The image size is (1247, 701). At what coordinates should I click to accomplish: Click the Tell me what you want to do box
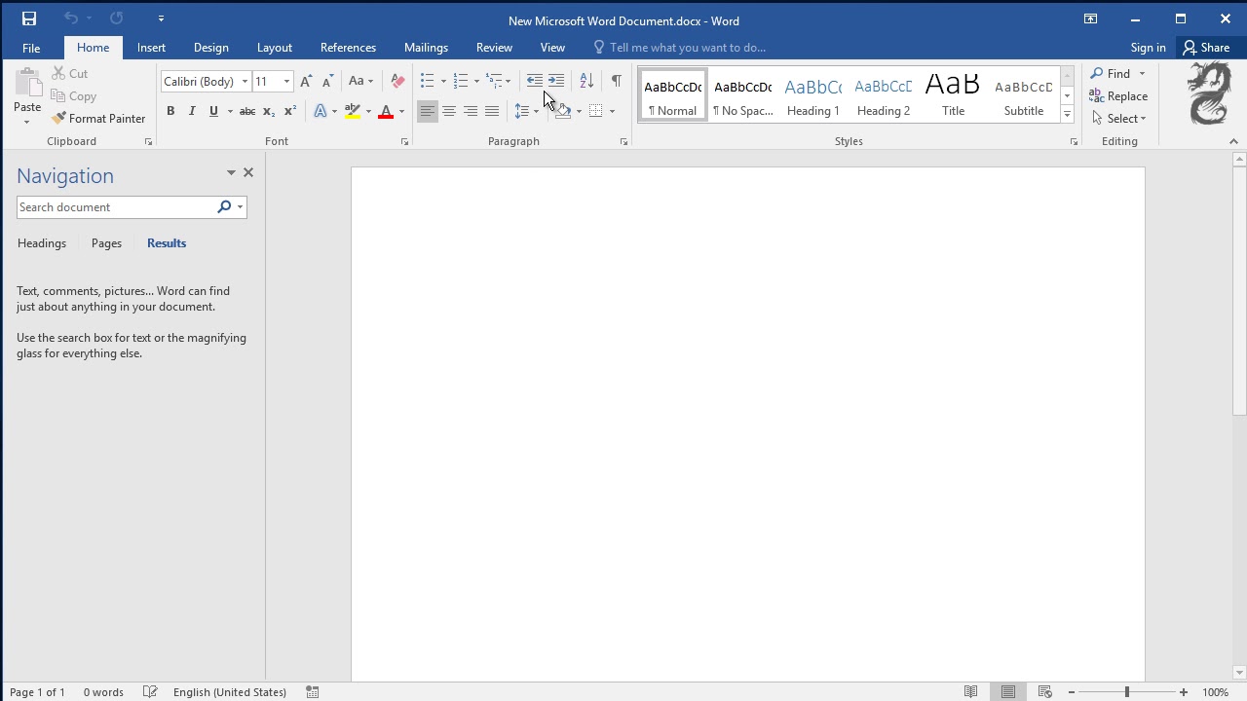coord(679,48)
